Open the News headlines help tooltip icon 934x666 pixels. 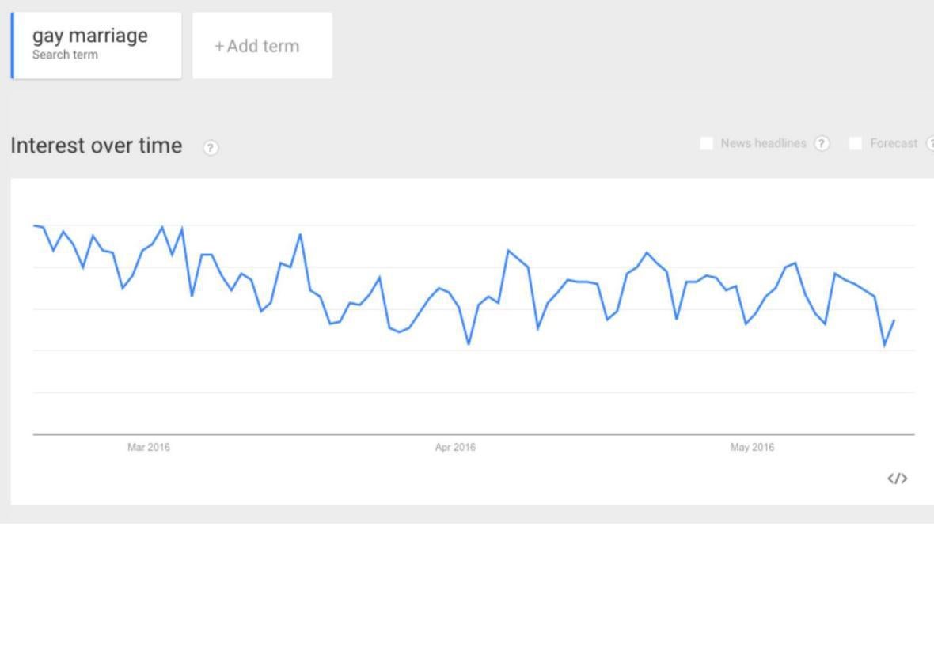click(822, 143)
